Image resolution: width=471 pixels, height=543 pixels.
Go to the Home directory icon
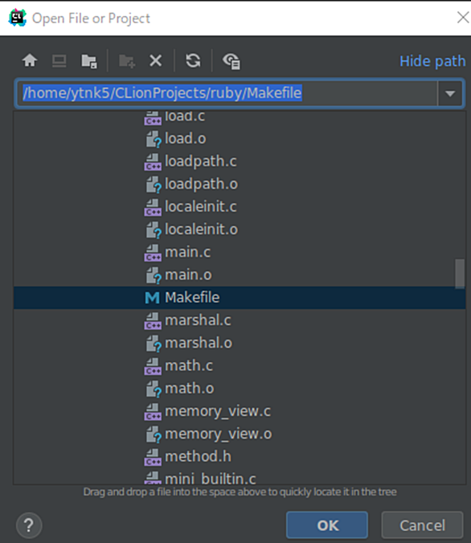point(30,60)
